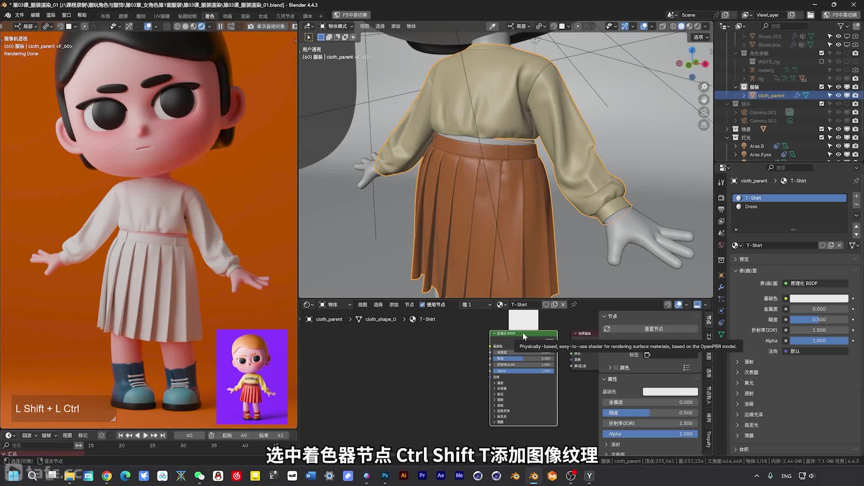Play animation in the timeline
864x486 pixels.
tap(145, 435)
